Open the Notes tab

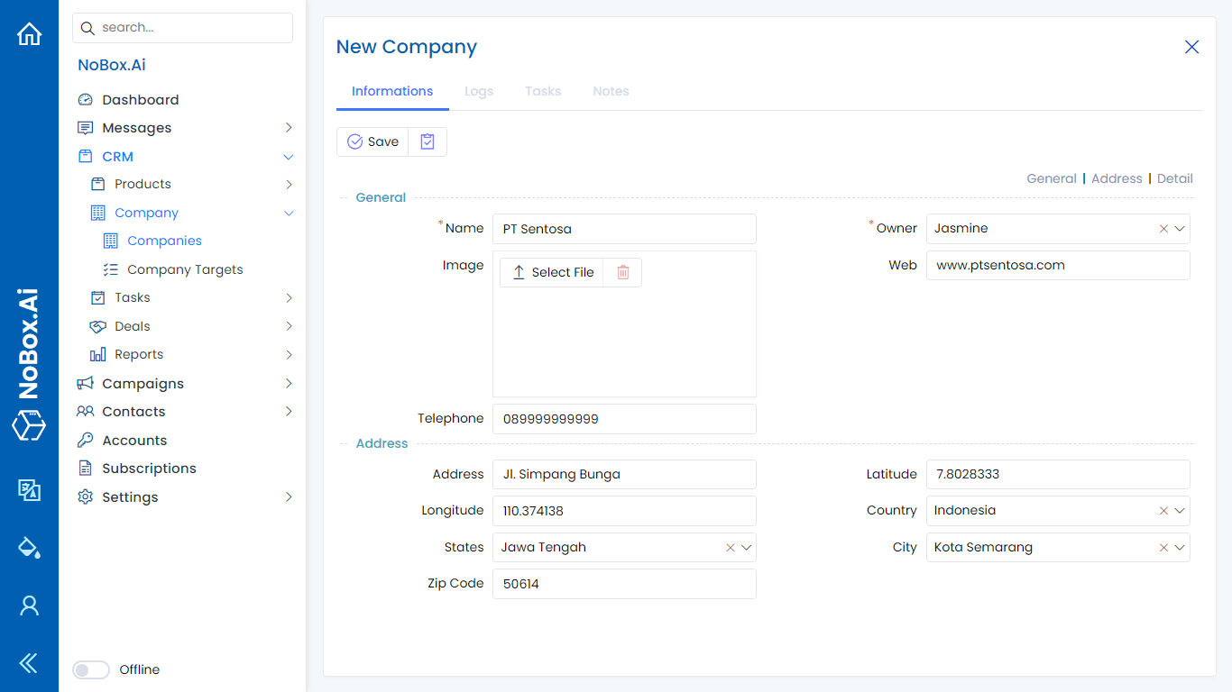[611, 91]
